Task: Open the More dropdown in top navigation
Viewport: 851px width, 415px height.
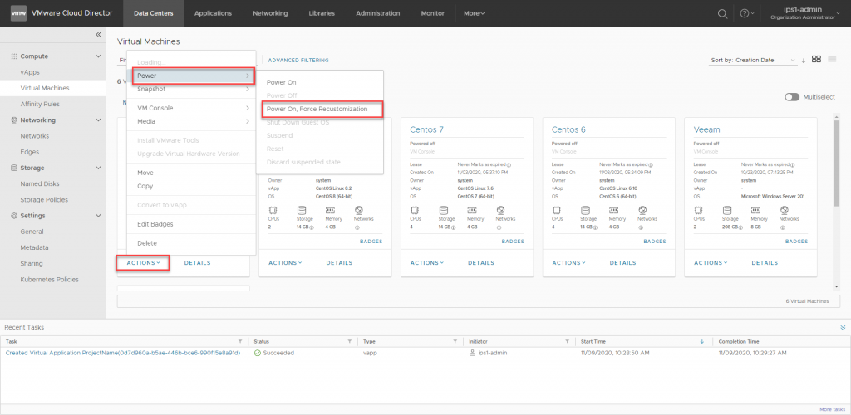Action: tap(475, 13)
